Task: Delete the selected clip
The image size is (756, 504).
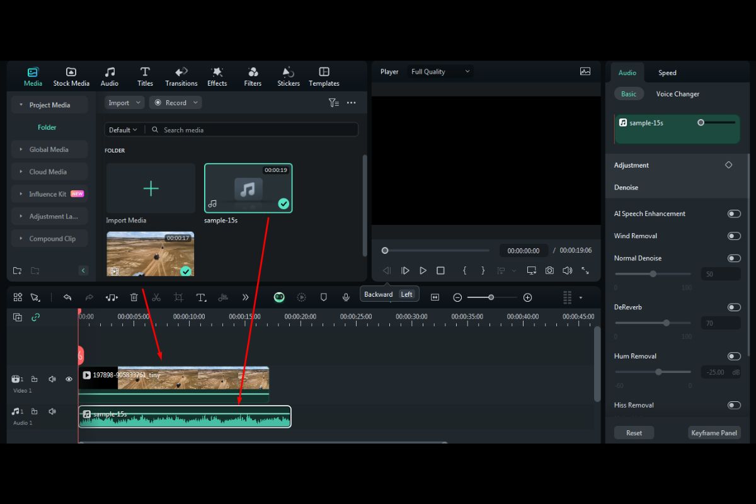Action: 134,297
